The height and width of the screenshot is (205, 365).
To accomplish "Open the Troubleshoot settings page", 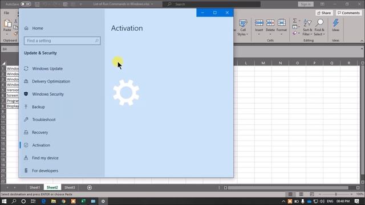I will pos(44,120).
